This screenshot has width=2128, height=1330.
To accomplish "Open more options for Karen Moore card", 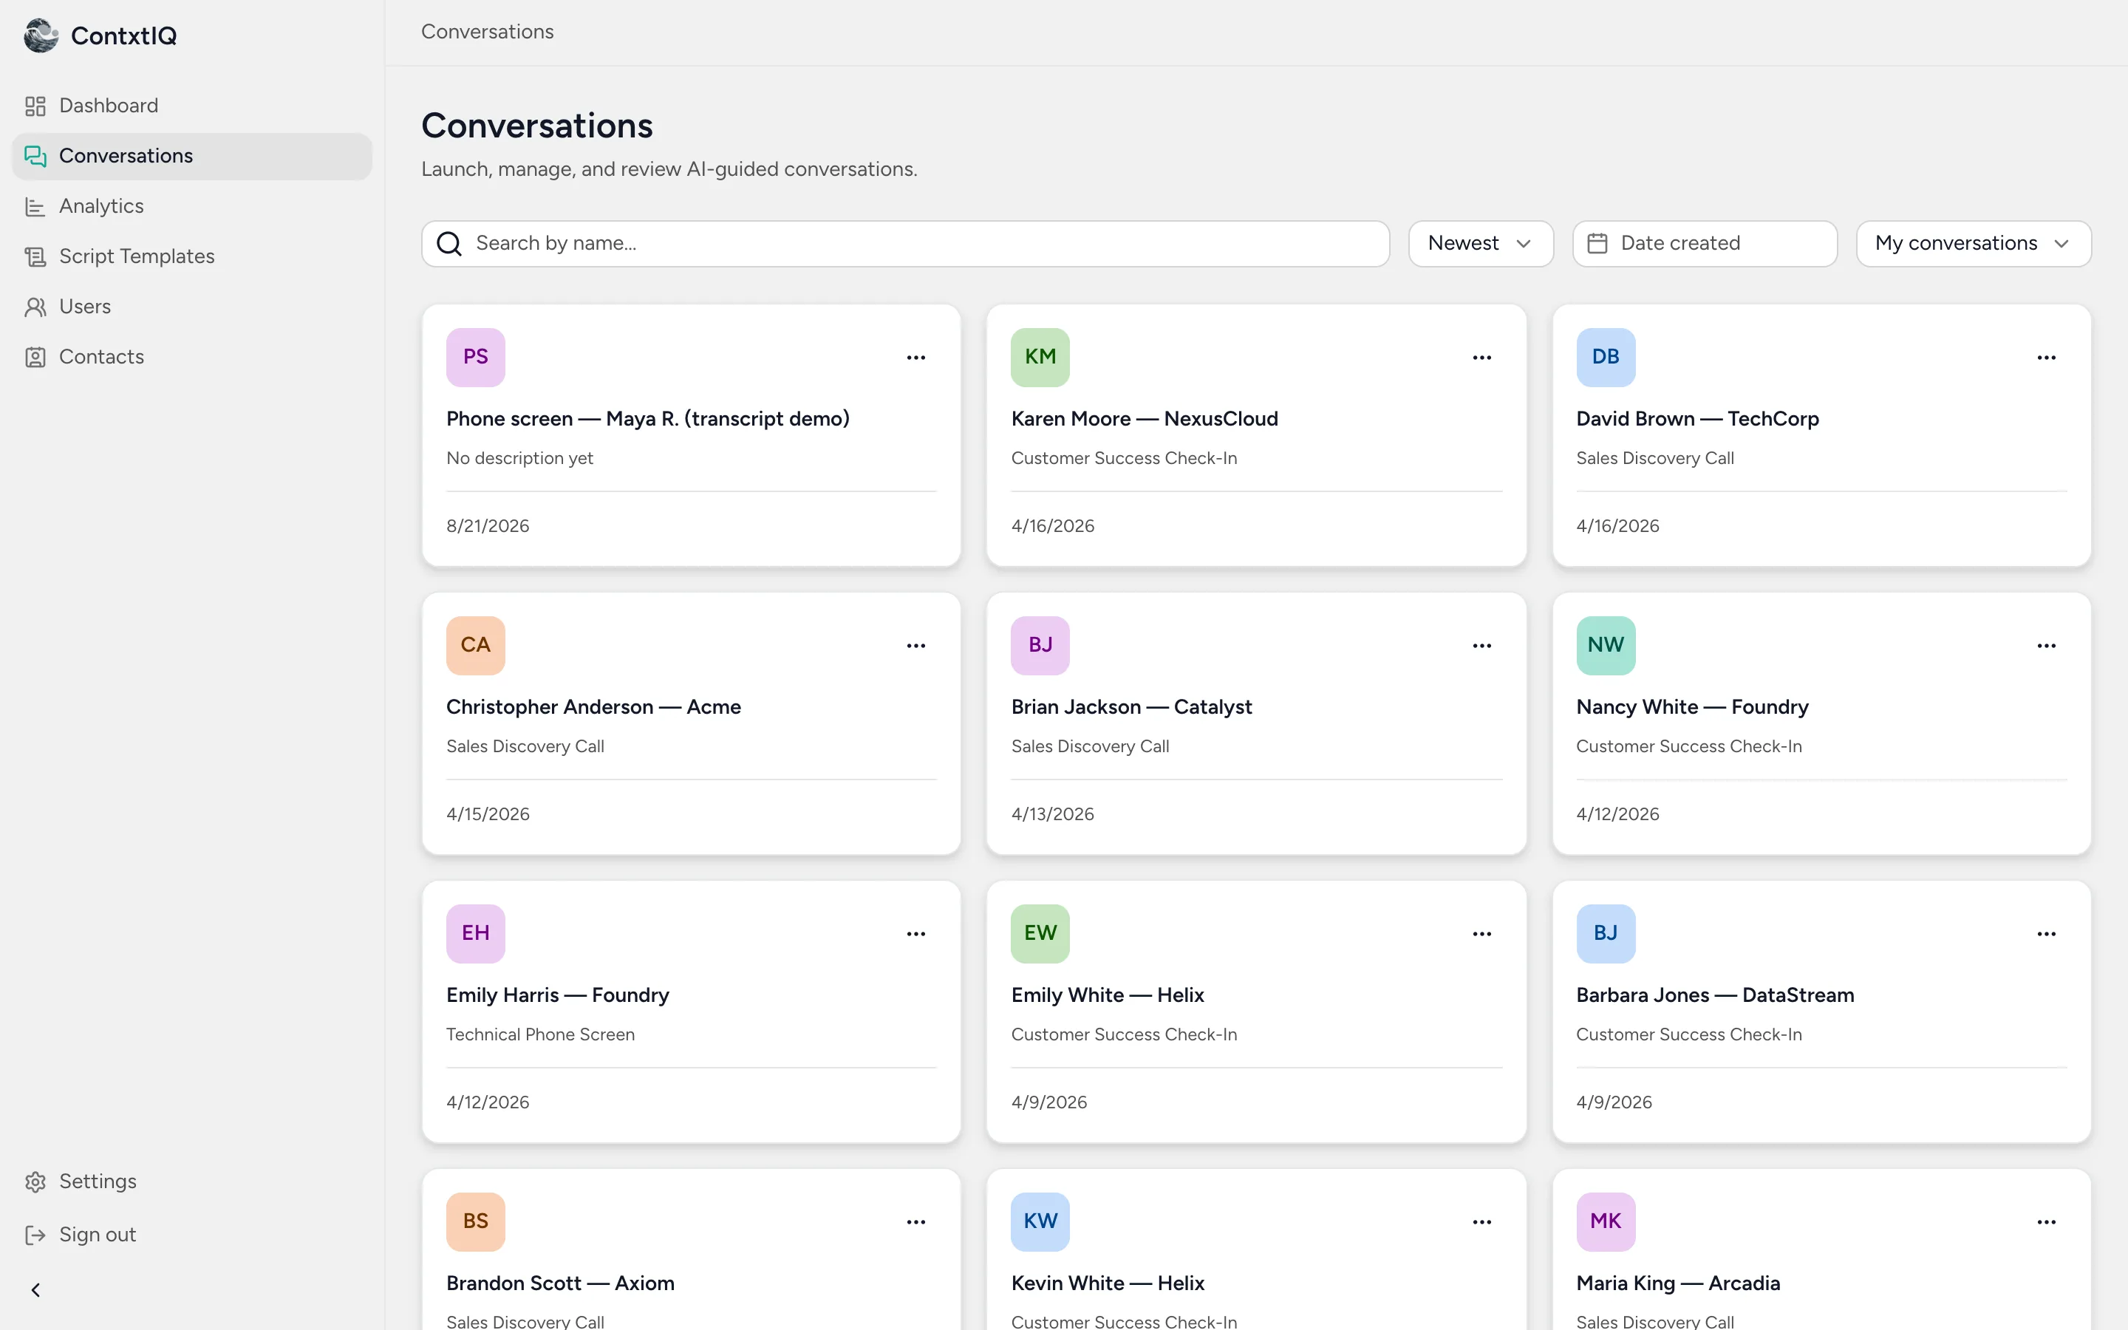I will pyautogui.click(x=1481, y=357).
